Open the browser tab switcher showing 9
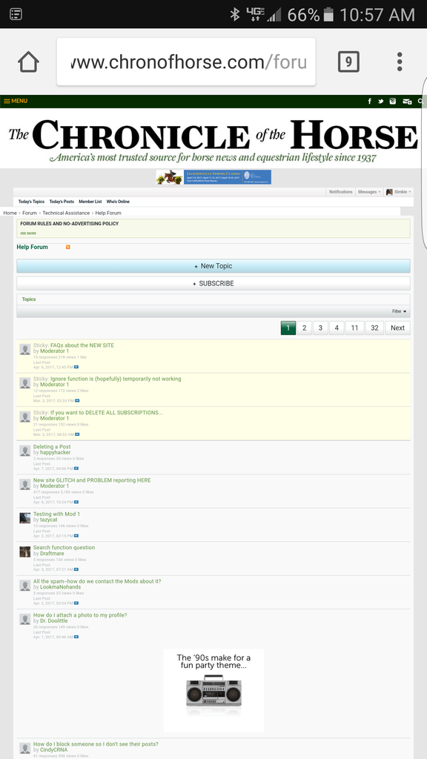427x759 pixels. pos(348,62)
